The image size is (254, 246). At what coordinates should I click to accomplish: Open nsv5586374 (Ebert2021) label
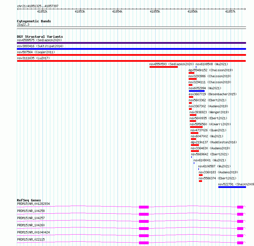point(217,178)
